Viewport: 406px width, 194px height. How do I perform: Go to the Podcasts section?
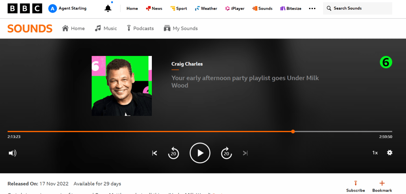[x=140, y=28]
